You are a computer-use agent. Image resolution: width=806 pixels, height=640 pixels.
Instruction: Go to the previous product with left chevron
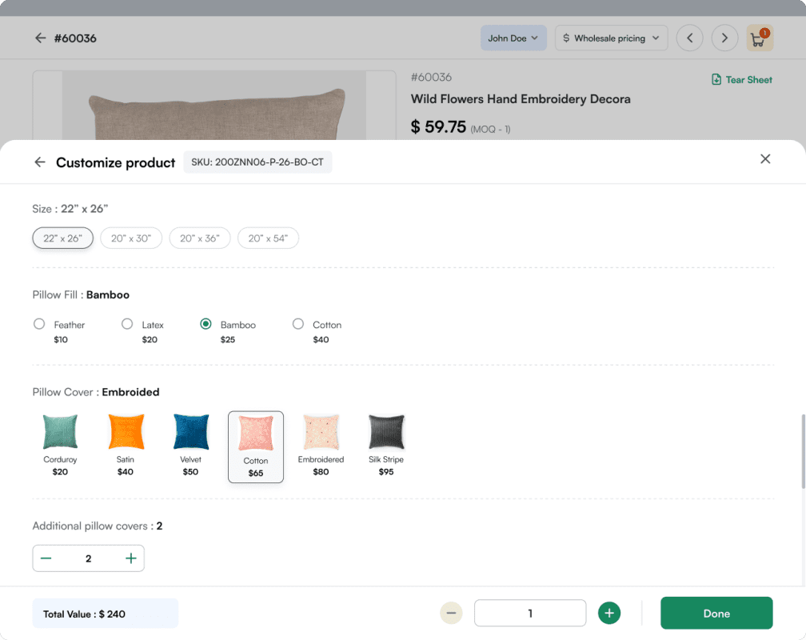pyautogui.click(x=689, y=38)
